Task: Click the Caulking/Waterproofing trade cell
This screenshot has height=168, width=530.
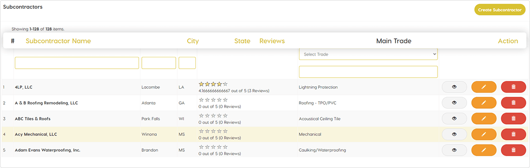Action: coord(322,150)
